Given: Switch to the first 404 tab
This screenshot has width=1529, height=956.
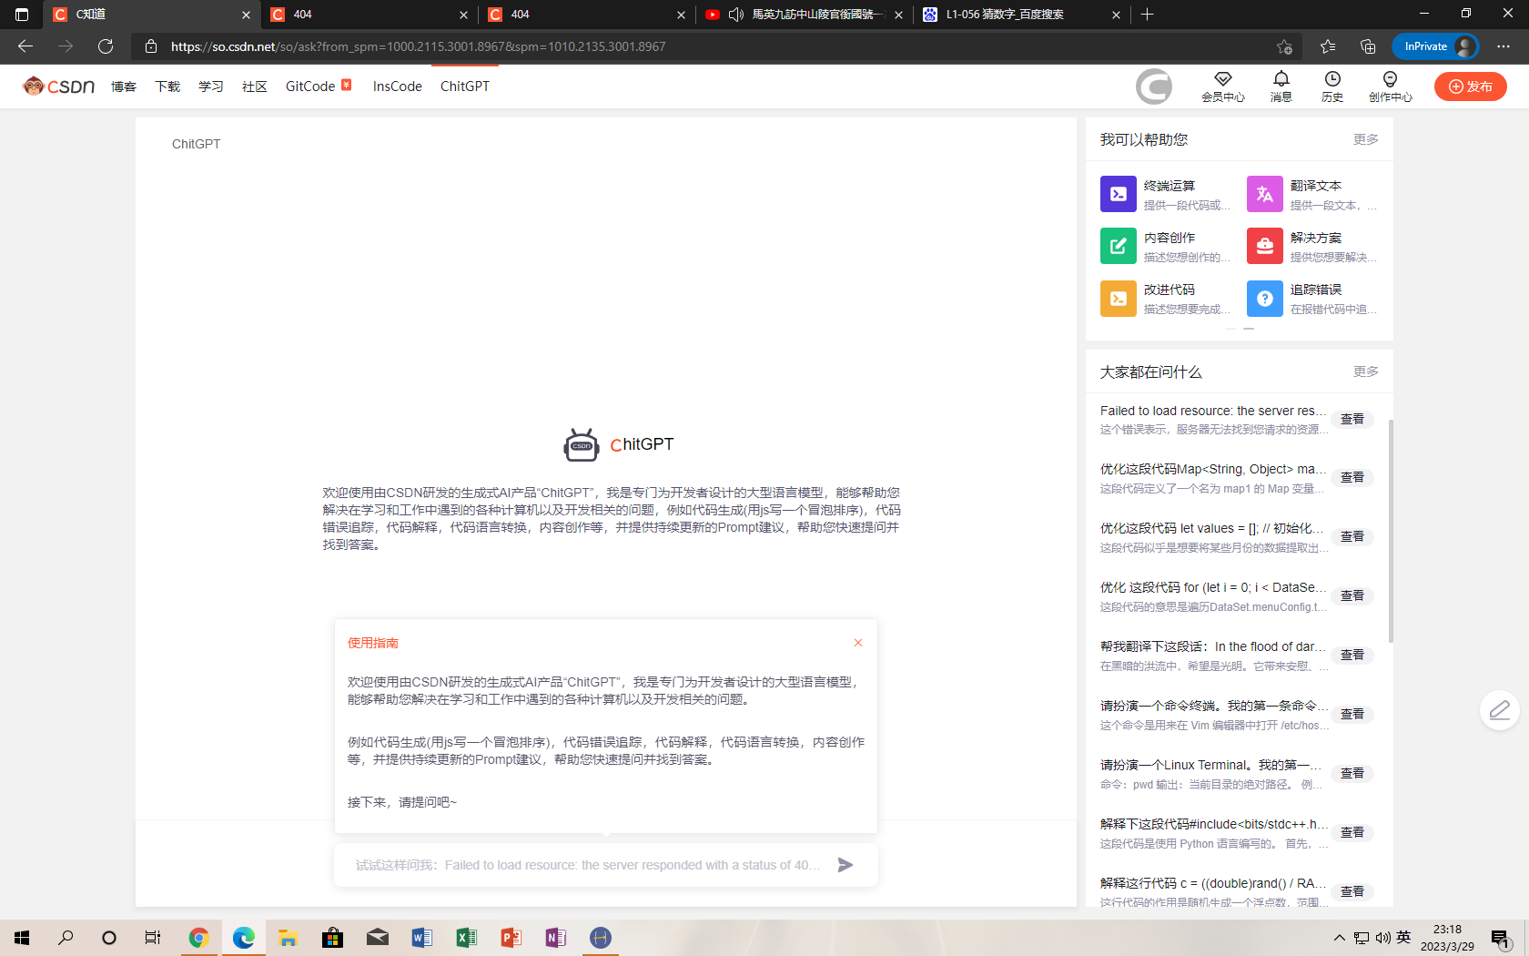Looking at the screenshot, I should tap(369, 15).
